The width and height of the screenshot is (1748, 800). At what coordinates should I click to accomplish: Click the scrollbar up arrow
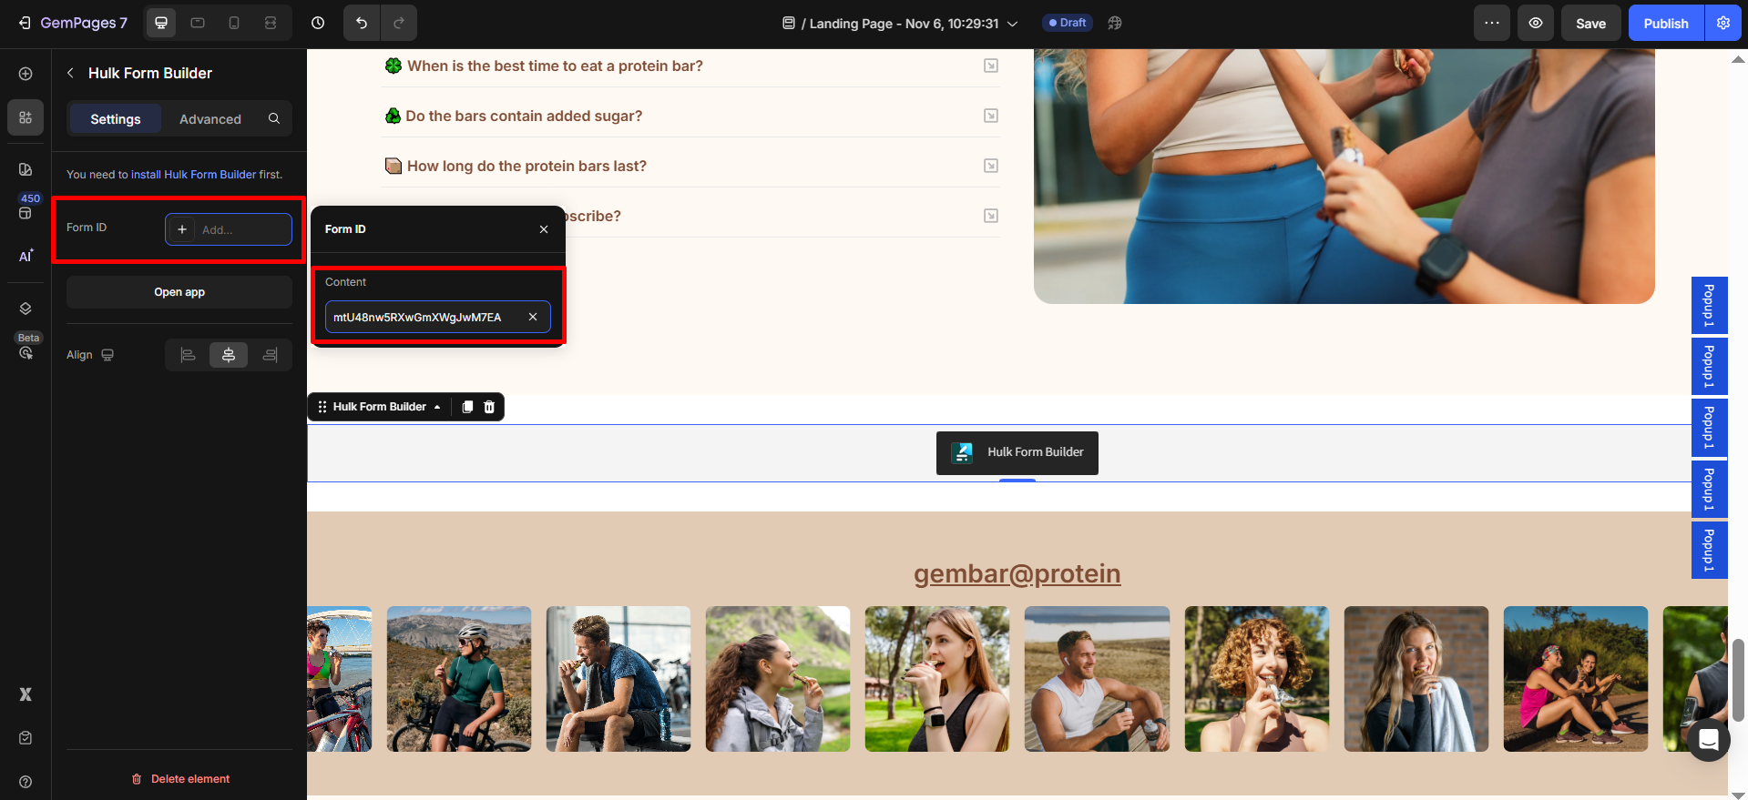(x=1738, y=59)
